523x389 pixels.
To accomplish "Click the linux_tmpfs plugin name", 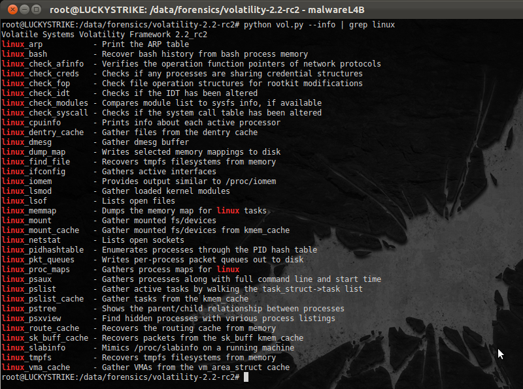I will click(27, 358).
